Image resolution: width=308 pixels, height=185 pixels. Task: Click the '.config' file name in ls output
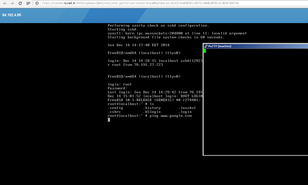tap(115, 108)
